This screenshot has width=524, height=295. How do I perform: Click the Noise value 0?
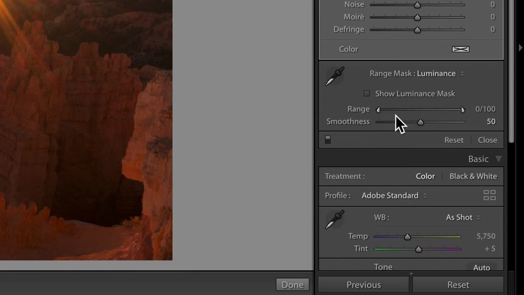tap(493, 4)
